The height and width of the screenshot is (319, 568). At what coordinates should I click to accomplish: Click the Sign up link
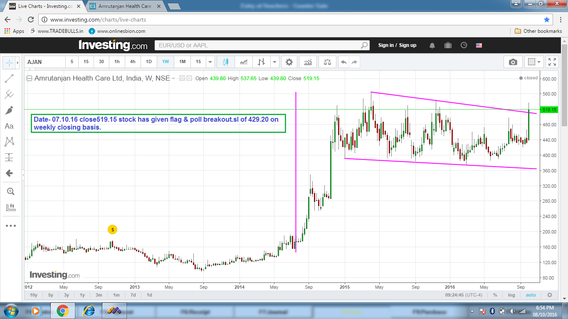pyautogui.click(x=407, y=45)
